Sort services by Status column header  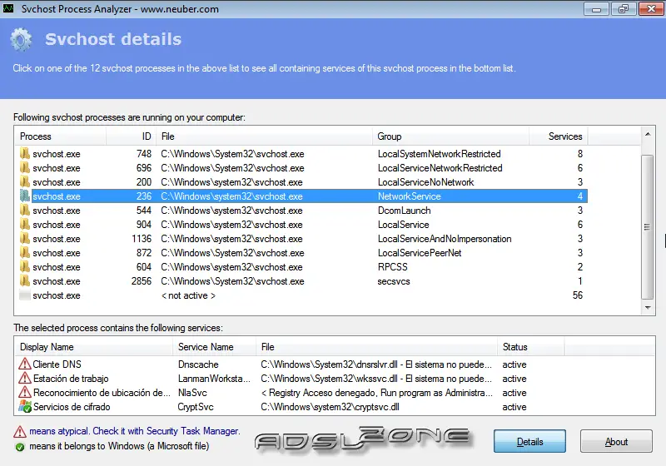[530, 347]
